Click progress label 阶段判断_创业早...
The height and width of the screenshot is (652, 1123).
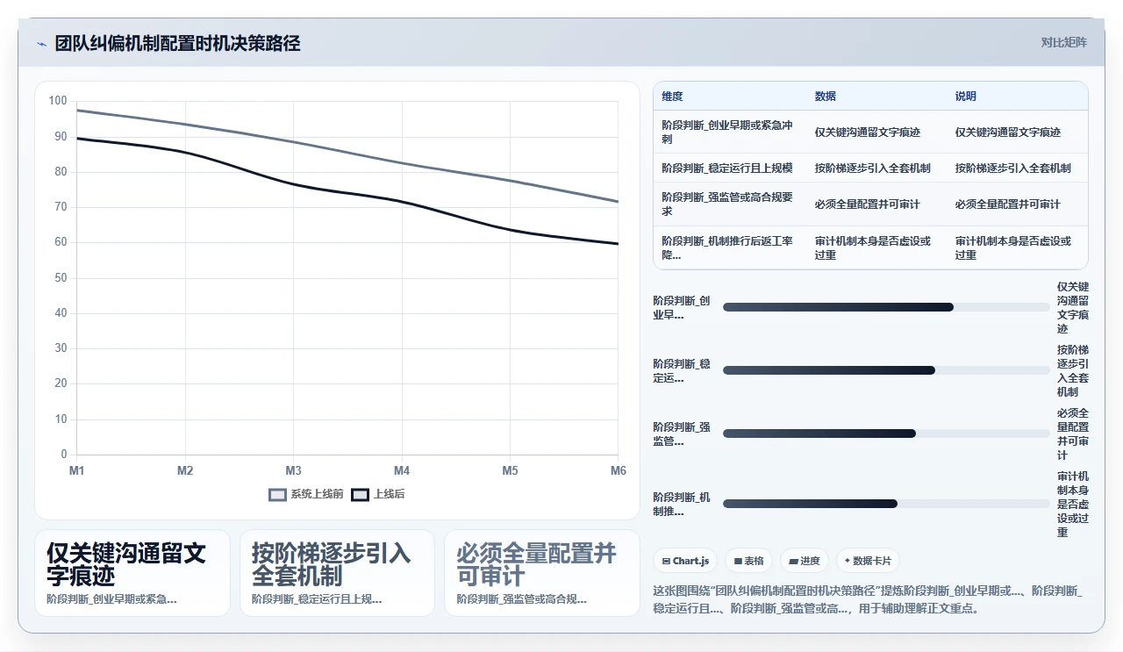pyautogui.click(x=682, y=307)
